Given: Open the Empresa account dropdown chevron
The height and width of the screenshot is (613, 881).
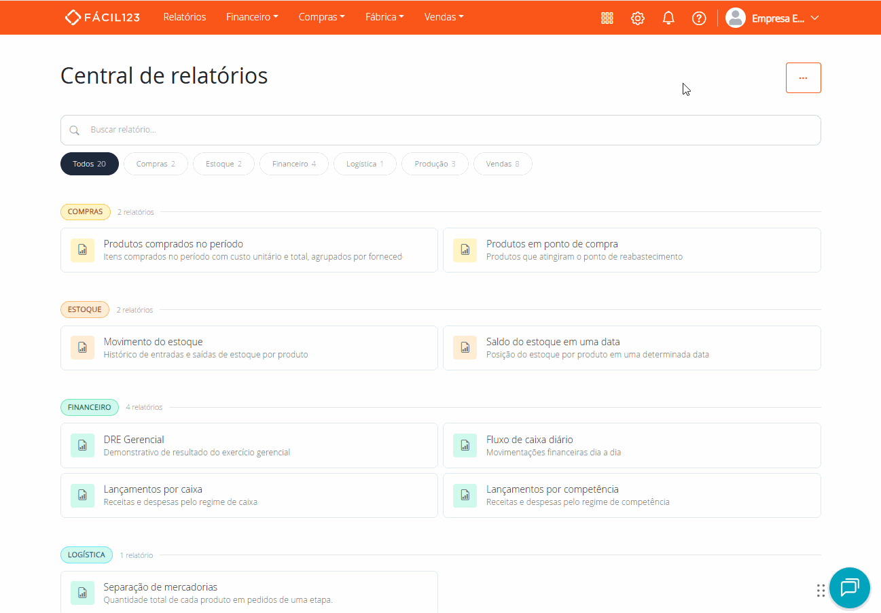Looking at the screenshot, I should click(x=815, y=18).
